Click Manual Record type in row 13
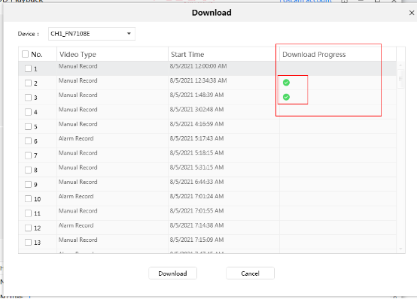The height and width of the screenshot is (299, 417). (x=78, y=240)
